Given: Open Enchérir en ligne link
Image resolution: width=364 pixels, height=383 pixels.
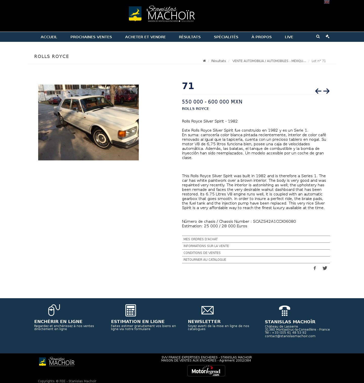Looking at the screenshot, I should (58, 321).
